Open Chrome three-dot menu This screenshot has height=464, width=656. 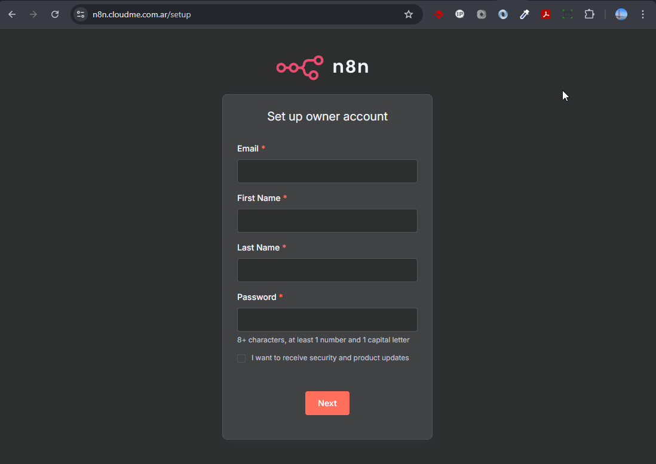(x=643, y=14)
